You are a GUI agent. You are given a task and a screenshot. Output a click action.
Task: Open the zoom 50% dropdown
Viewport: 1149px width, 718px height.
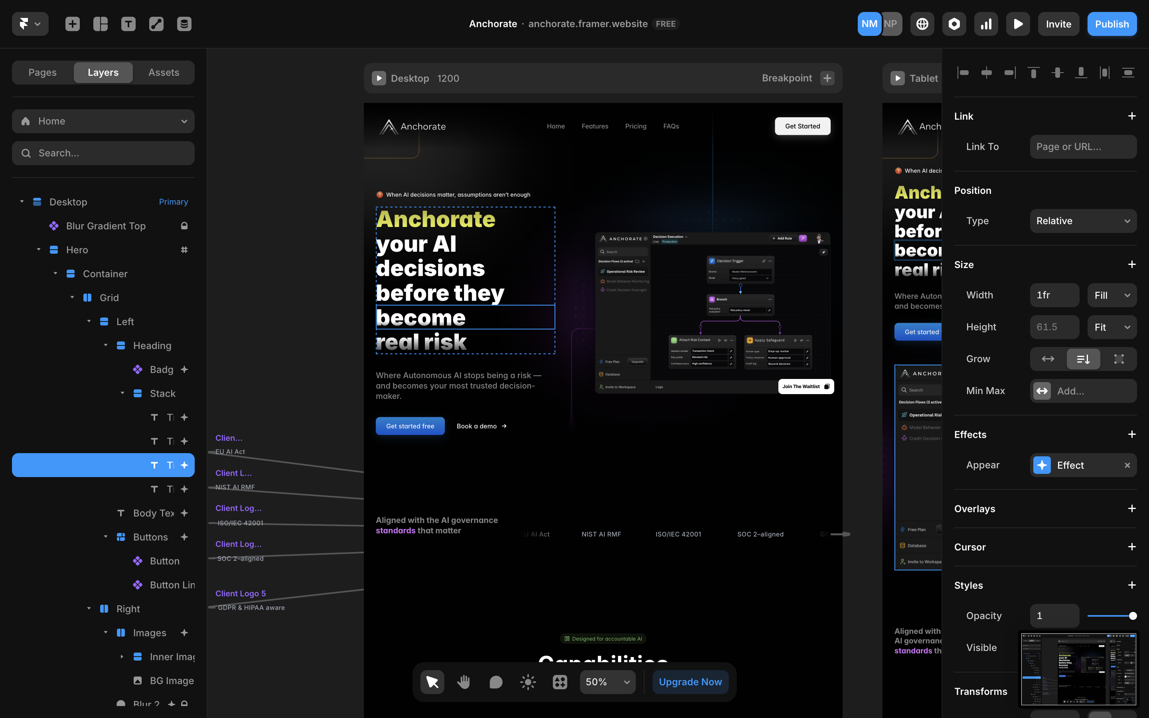pyautogui.click(x=607, y=682)
